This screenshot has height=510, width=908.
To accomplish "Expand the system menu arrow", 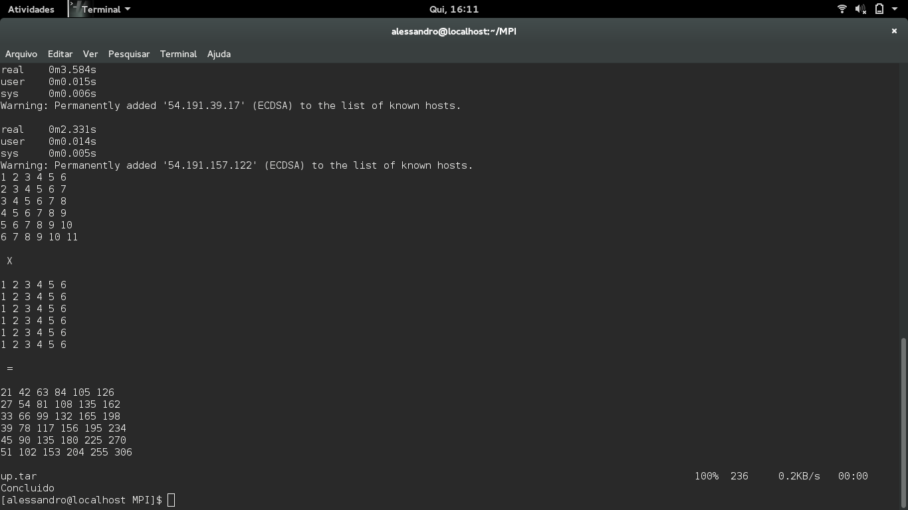I will coord(894,9).
